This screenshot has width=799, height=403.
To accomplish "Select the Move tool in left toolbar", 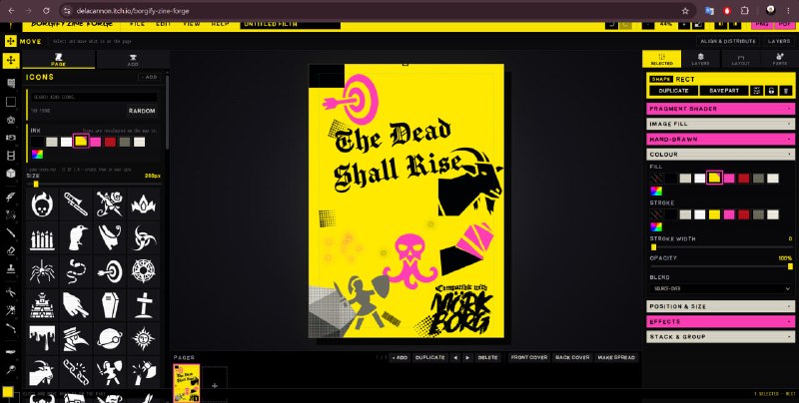I will coord(10,61).
